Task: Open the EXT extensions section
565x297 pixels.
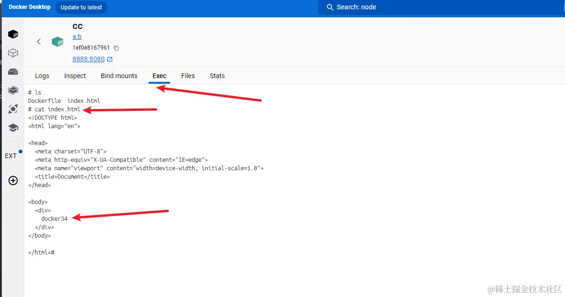Action: 11,156
